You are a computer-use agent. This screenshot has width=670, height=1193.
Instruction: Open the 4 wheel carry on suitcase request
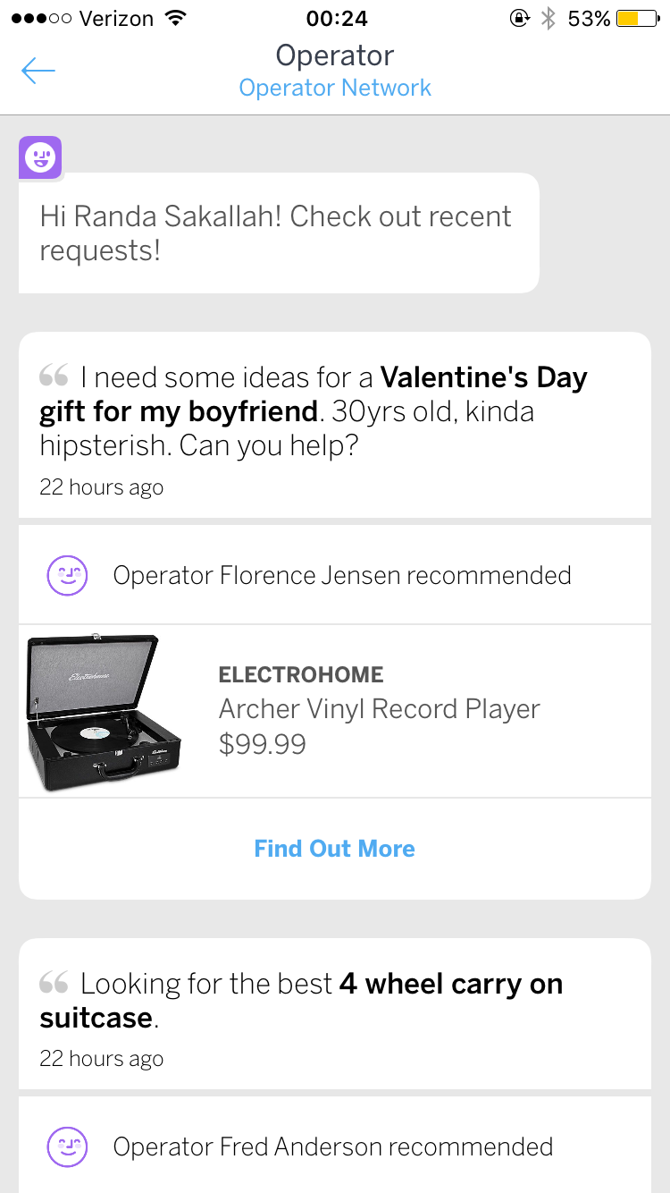[x=335, y=1013]
